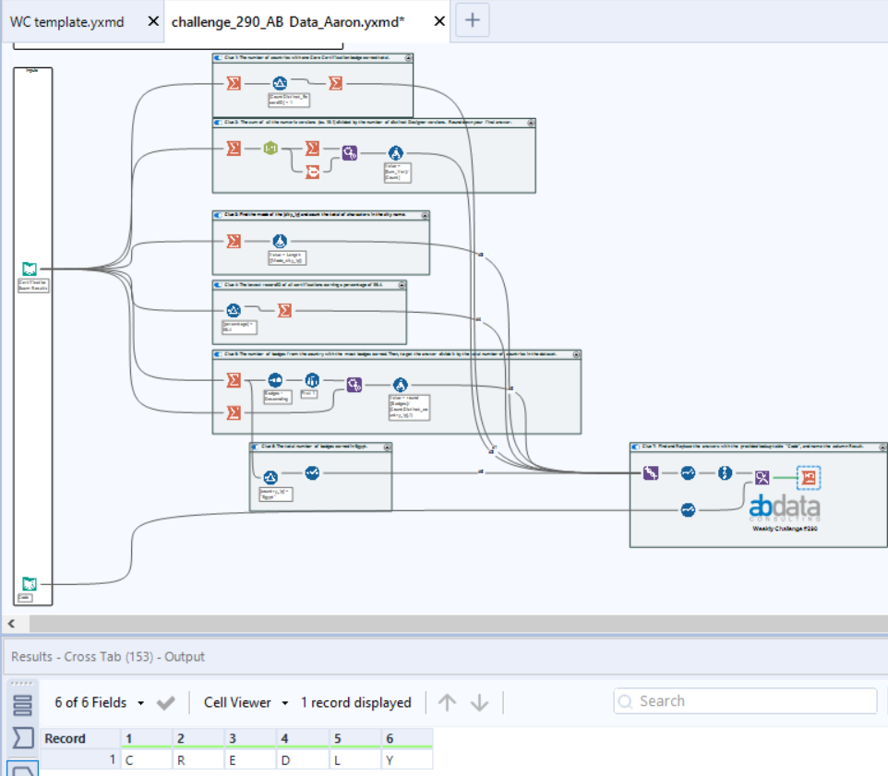Select the lower Summarize tool in Clue 5

(234, 412)
